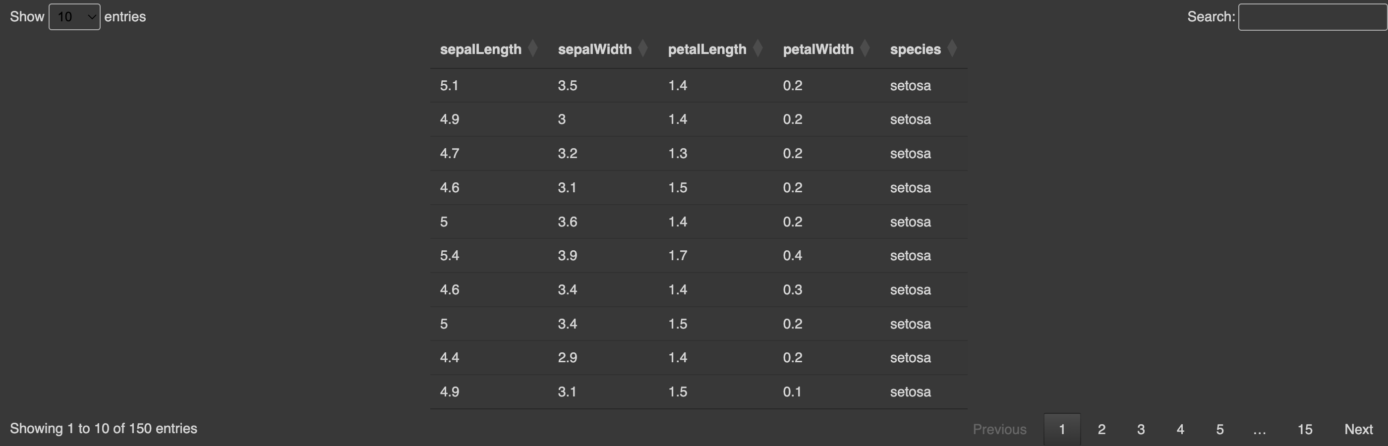Click the sepalLength sort arrows icon
1388x446 pixels.
coord(532,49)
